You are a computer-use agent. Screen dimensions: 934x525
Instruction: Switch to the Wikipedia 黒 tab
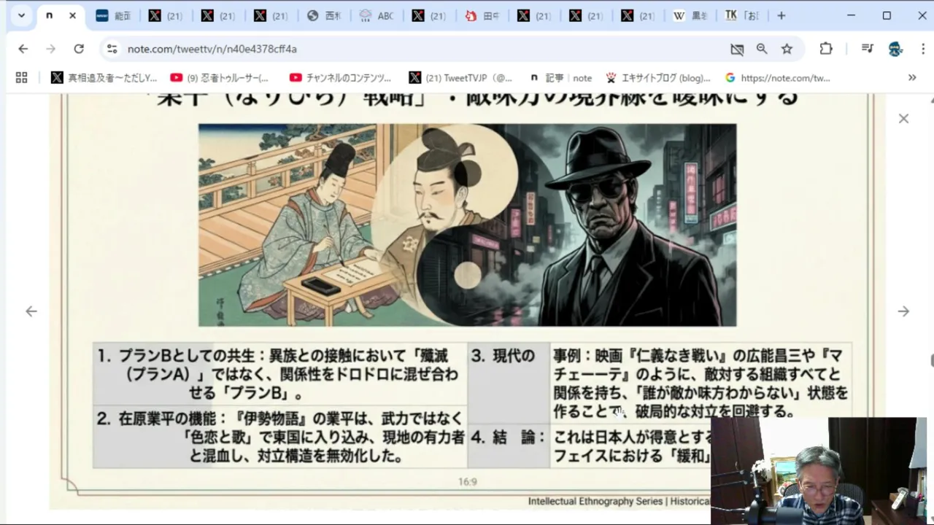690,15
